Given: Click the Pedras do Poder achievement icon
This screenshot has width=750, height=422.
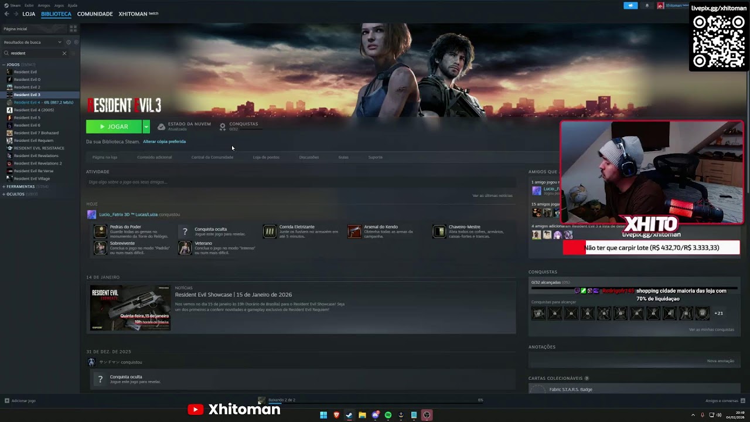Looking at the screenshot, I should click(x=100, y=232).
